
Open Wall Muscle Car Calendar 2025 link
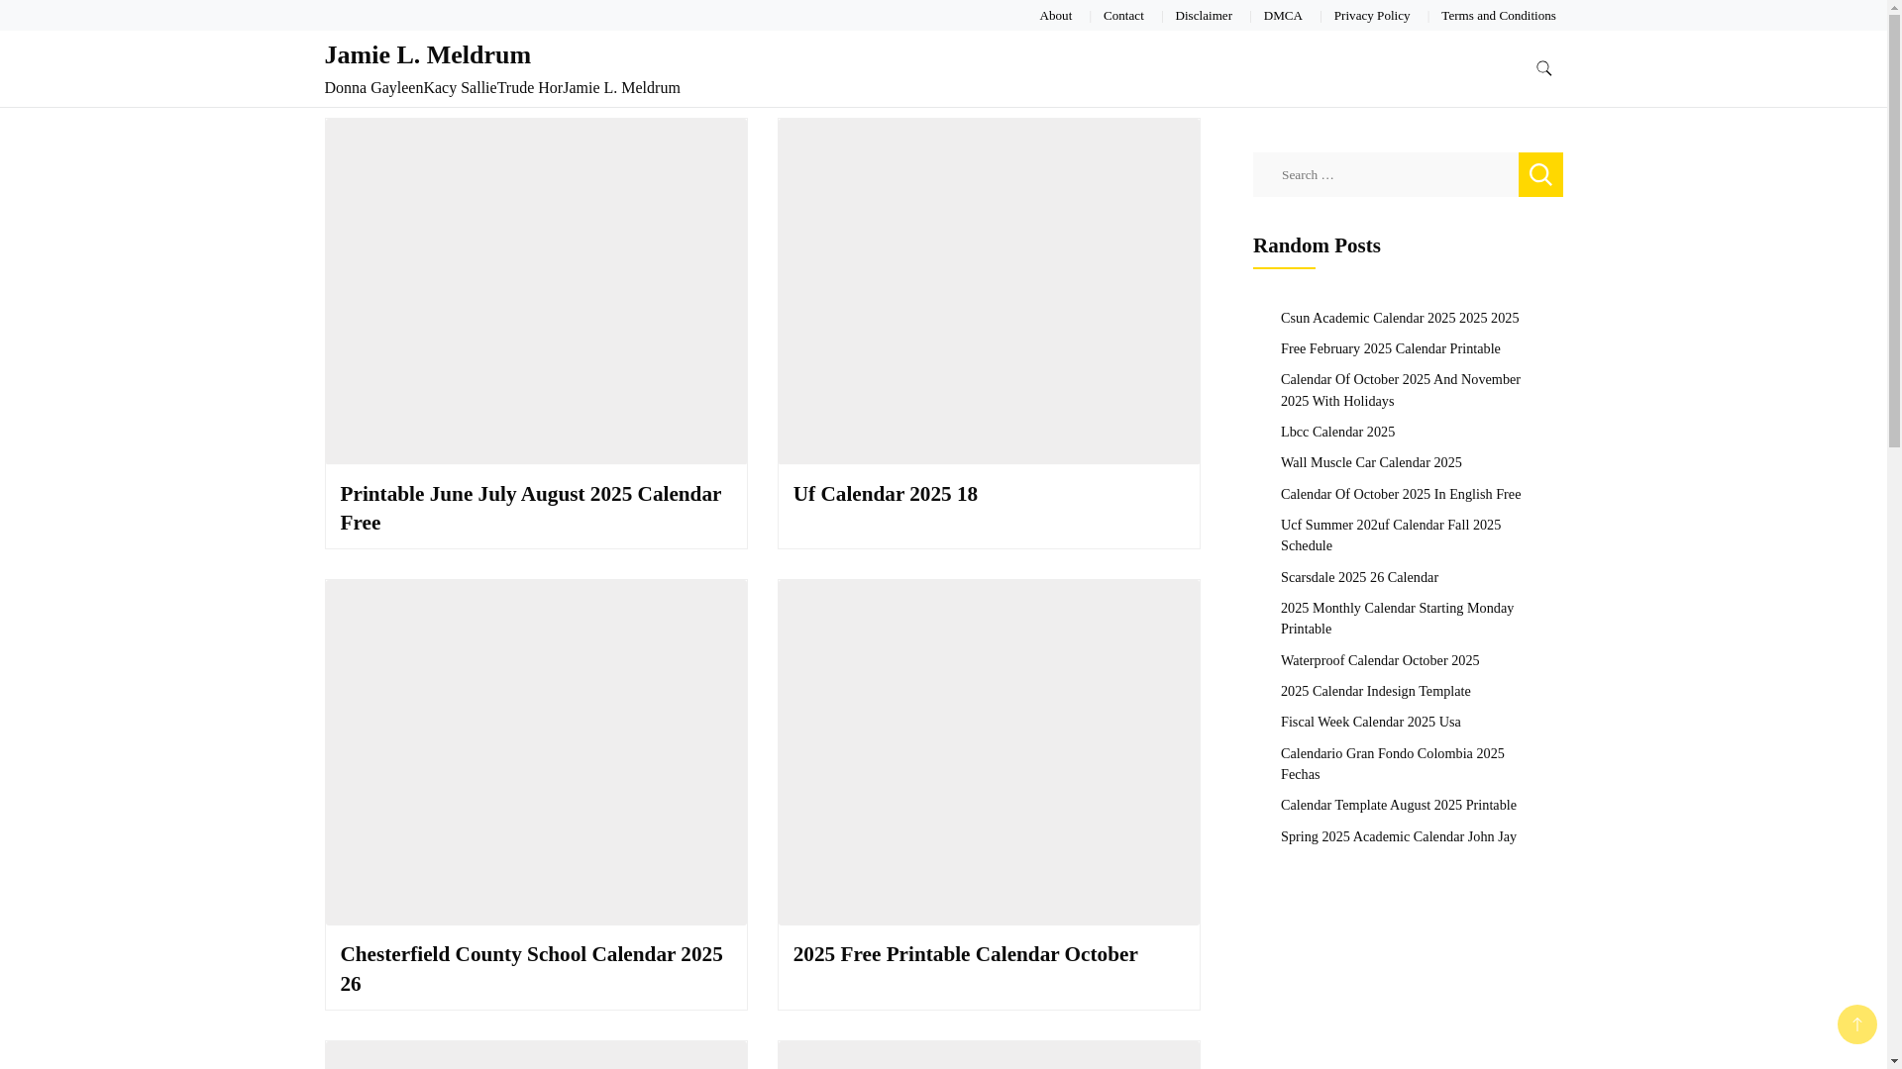click(1371, 462)
